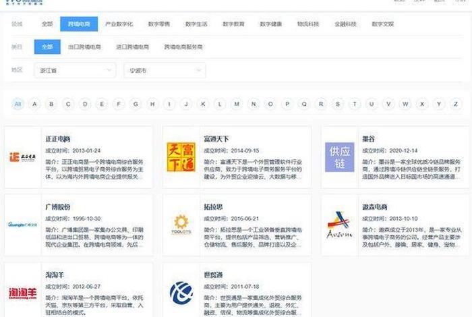Open the 遨森电商 company title
Viewport: 472px width, 317px height.
pyautogui.click(x=375, y=207)
